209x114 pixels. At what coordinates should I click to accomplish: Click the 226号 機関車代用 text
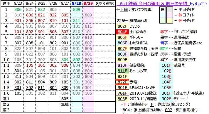[133, 21]
